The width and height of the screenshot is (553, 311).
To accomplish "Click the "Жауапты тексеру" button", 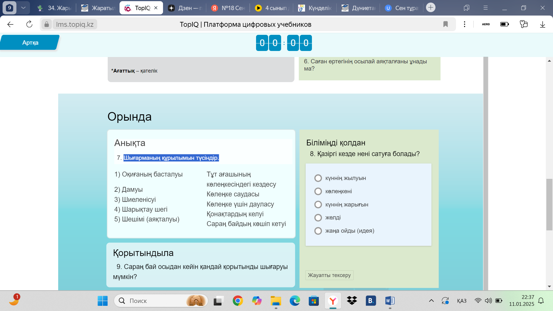I will pyautogui.click(x=329, y=275).
